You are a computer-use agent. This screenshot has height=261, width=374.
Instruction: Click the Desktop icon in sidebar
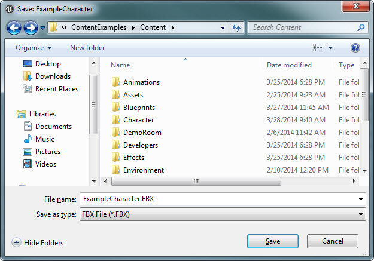pos(28,63)
